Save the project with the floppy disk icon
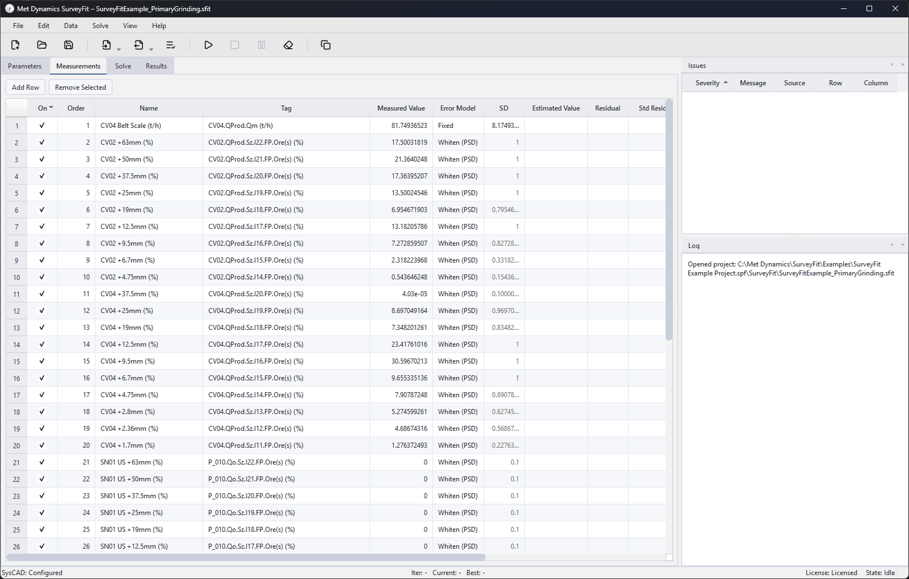 tap(69, 45)
